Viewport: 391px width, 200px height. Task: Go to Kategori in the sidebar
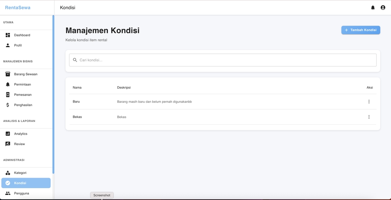[20, 173]
